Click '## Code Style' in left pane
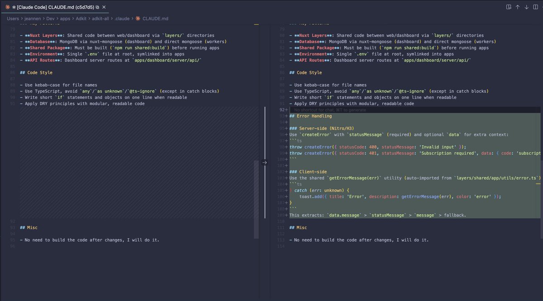This screenshot has height=301, width=543. (36, 73)
